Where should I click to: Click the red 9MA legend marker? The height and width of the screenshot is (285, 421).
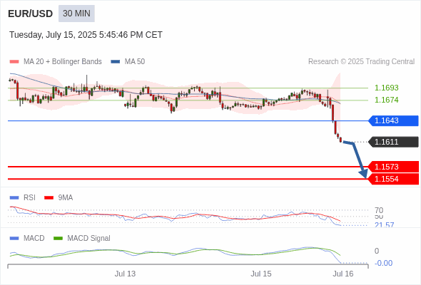49,197
